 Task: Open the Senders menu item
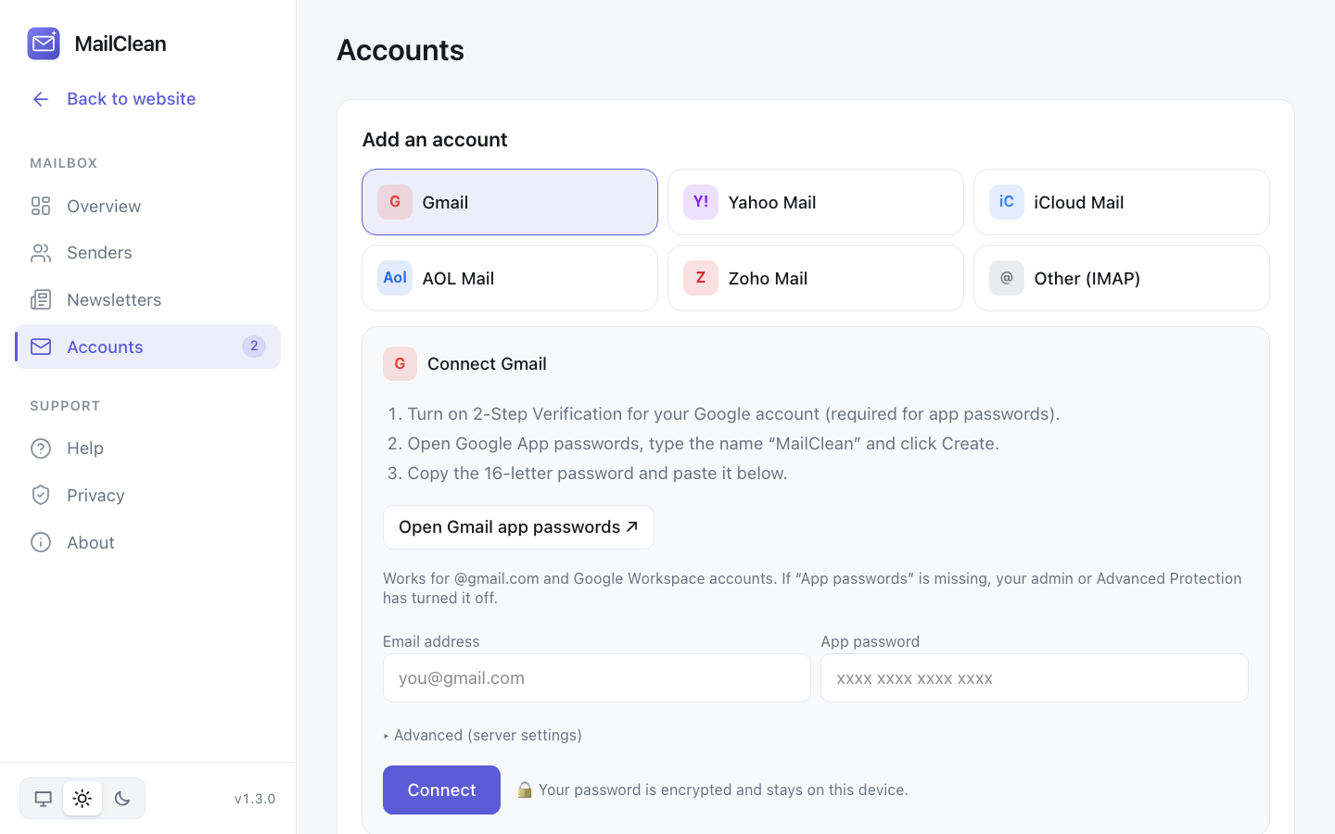pyautogui.click(x=148, y=253)
